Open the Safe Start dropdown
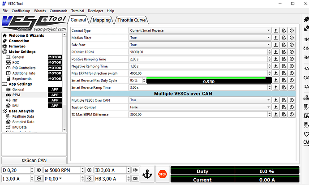The image size is (309, 185). [200, 45]
